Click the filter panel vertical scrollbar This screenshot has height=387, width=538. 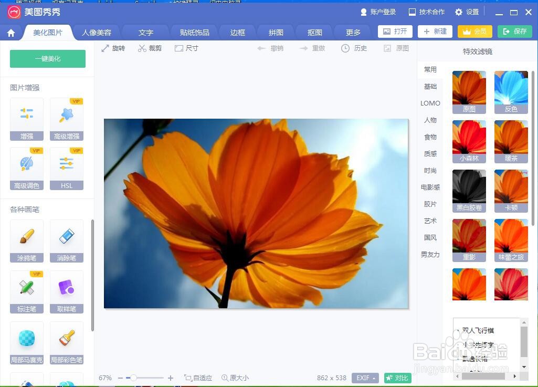(x=533, y=149)
